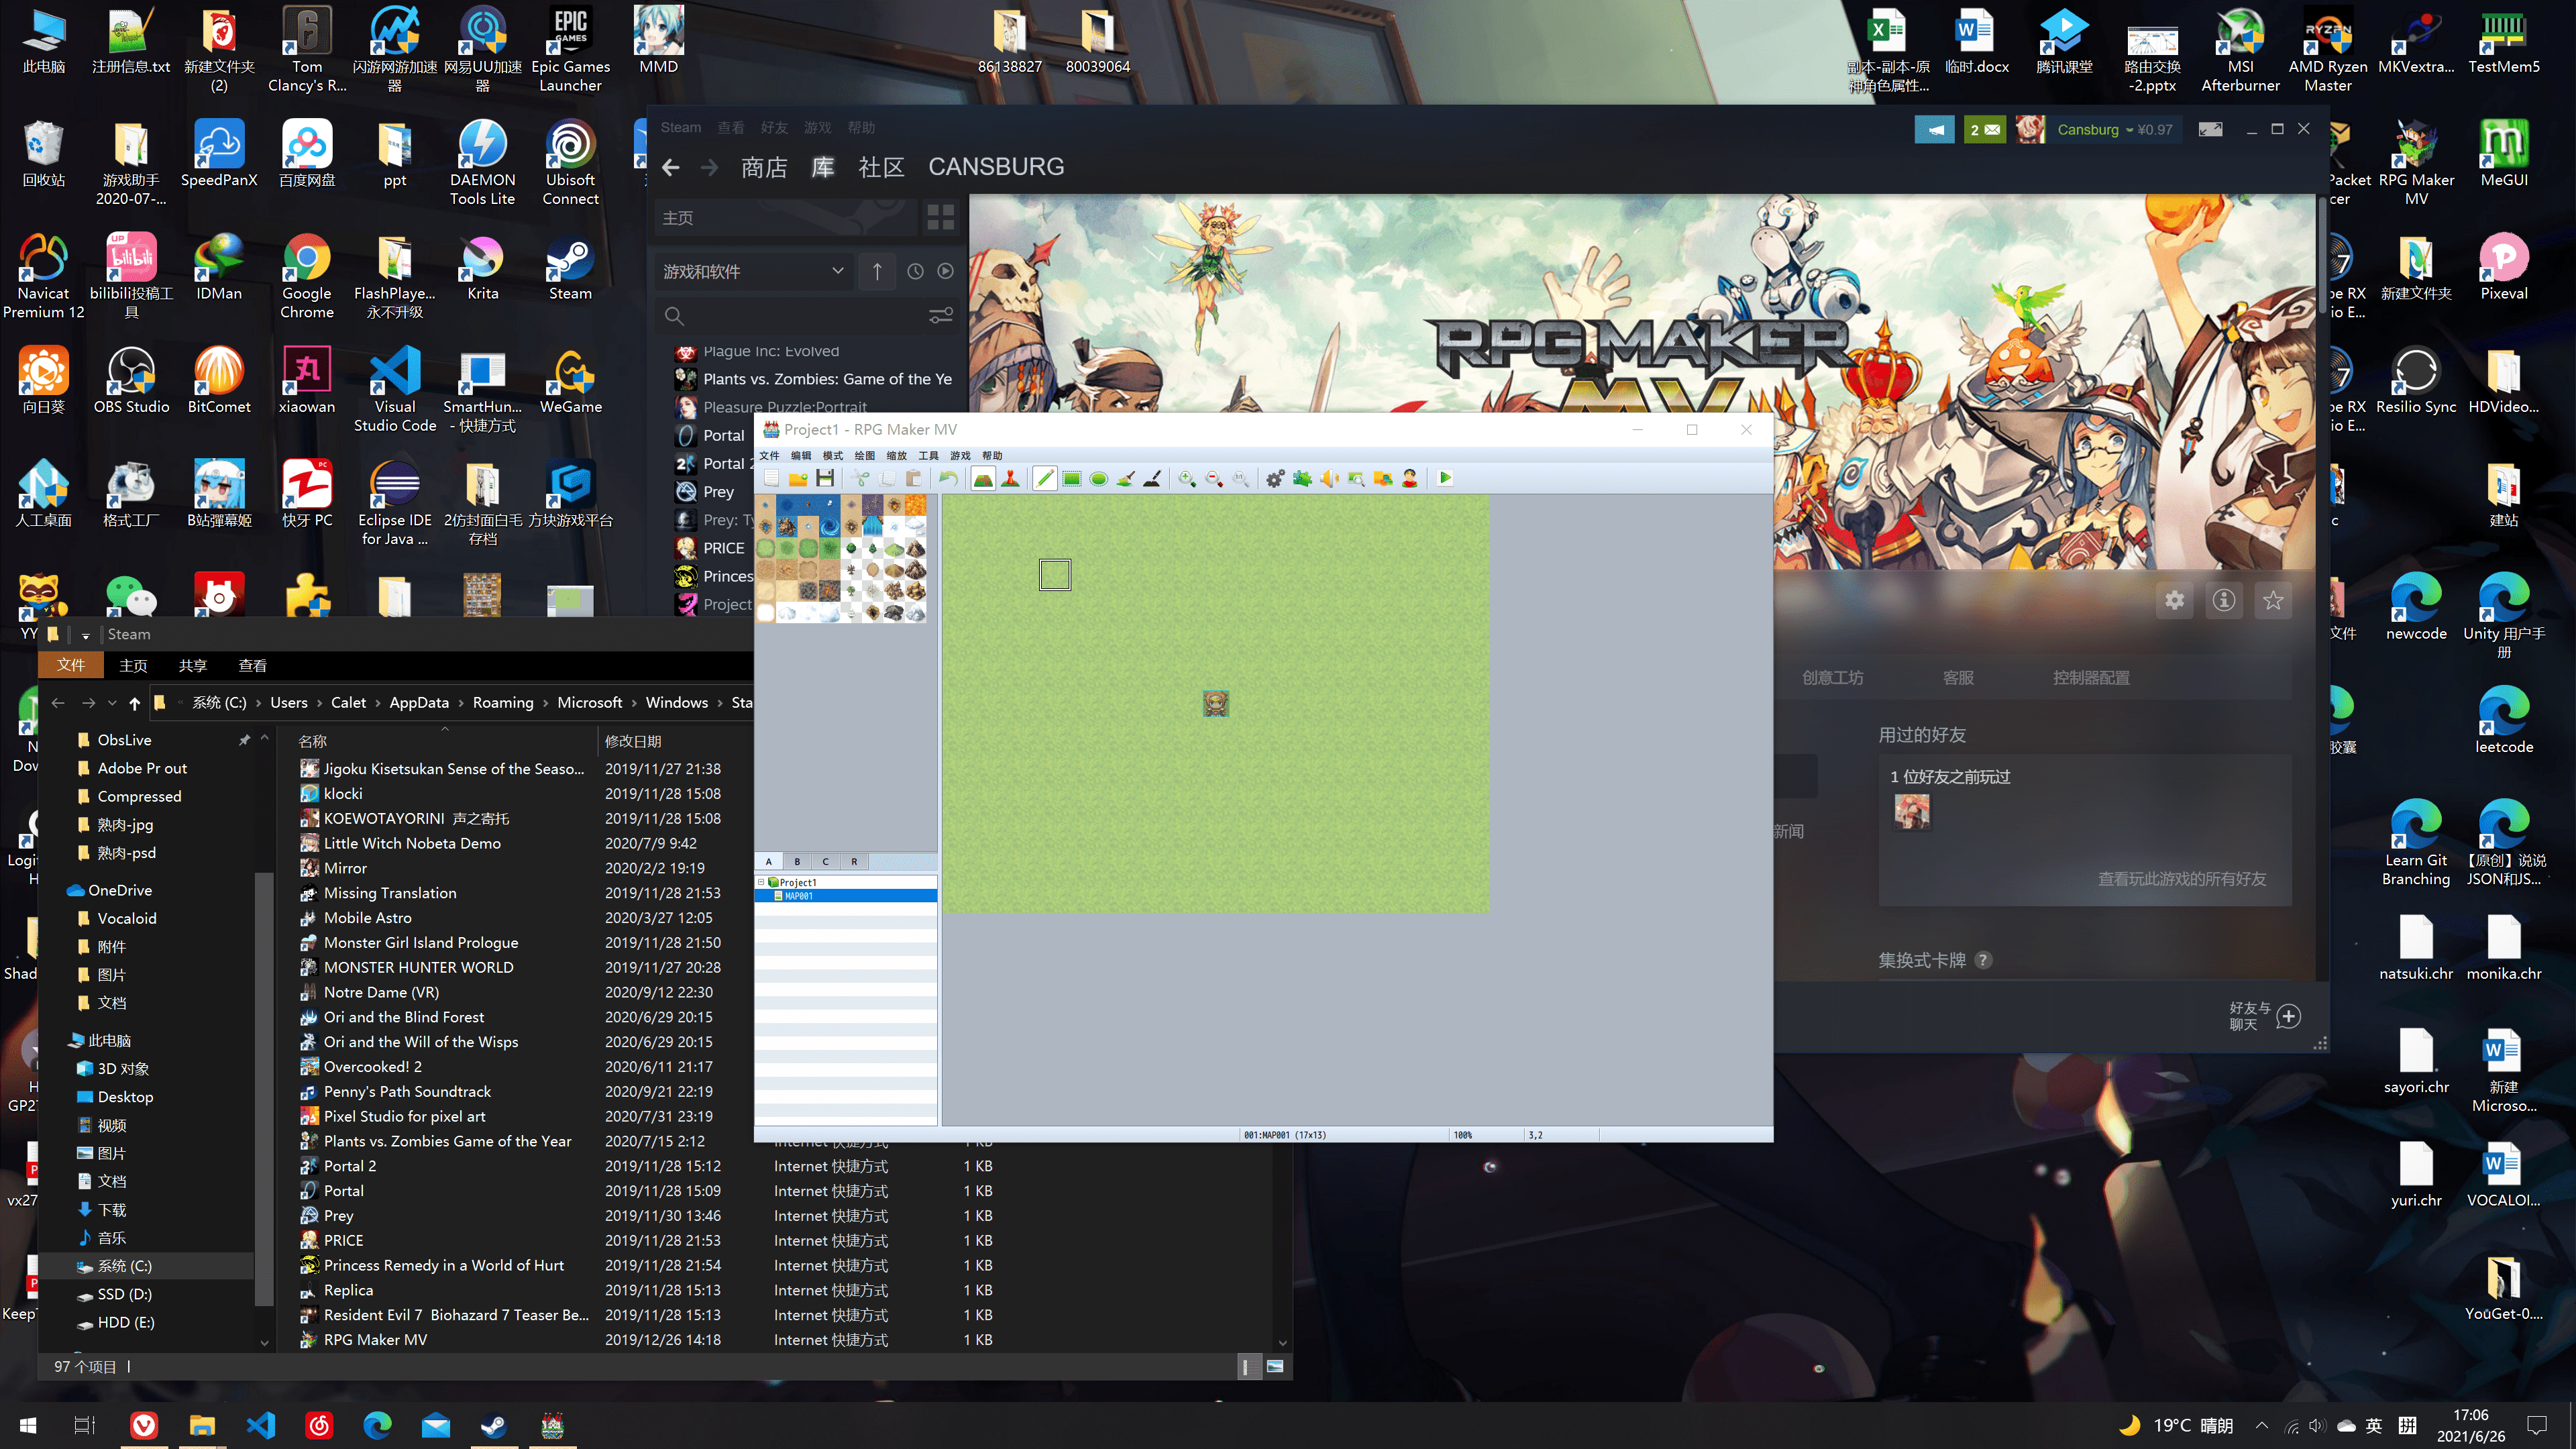2576x1449 pixels.
Task: Open recent locations dropdown in Explorer
Action: coord(112,703)
